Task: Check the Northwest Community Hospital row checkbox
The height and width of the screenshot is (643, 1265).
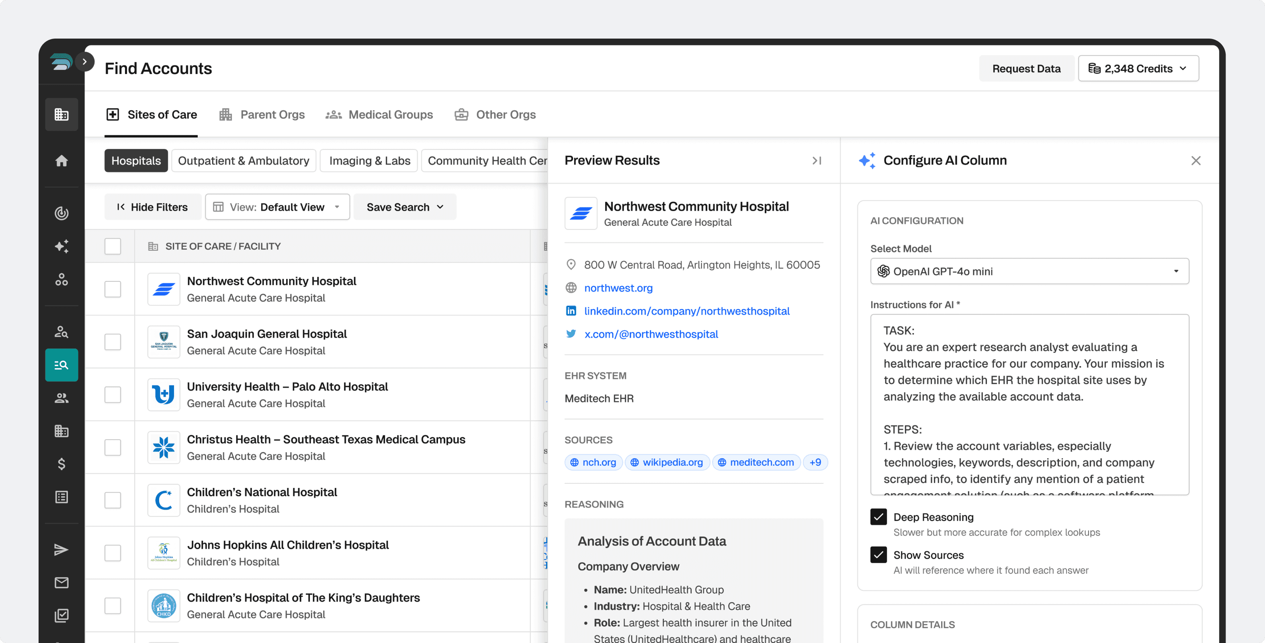Action: [x=113, y=289]
